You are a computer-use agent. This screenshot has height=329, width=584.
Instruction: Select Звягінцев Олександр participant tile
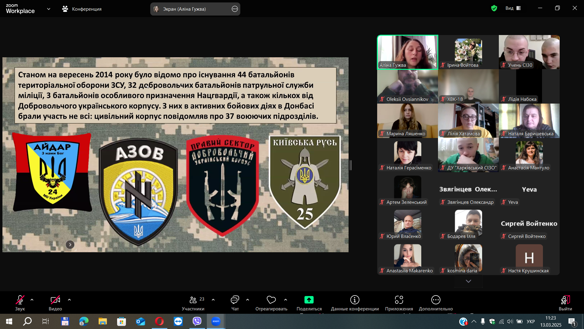pos(468,189)
